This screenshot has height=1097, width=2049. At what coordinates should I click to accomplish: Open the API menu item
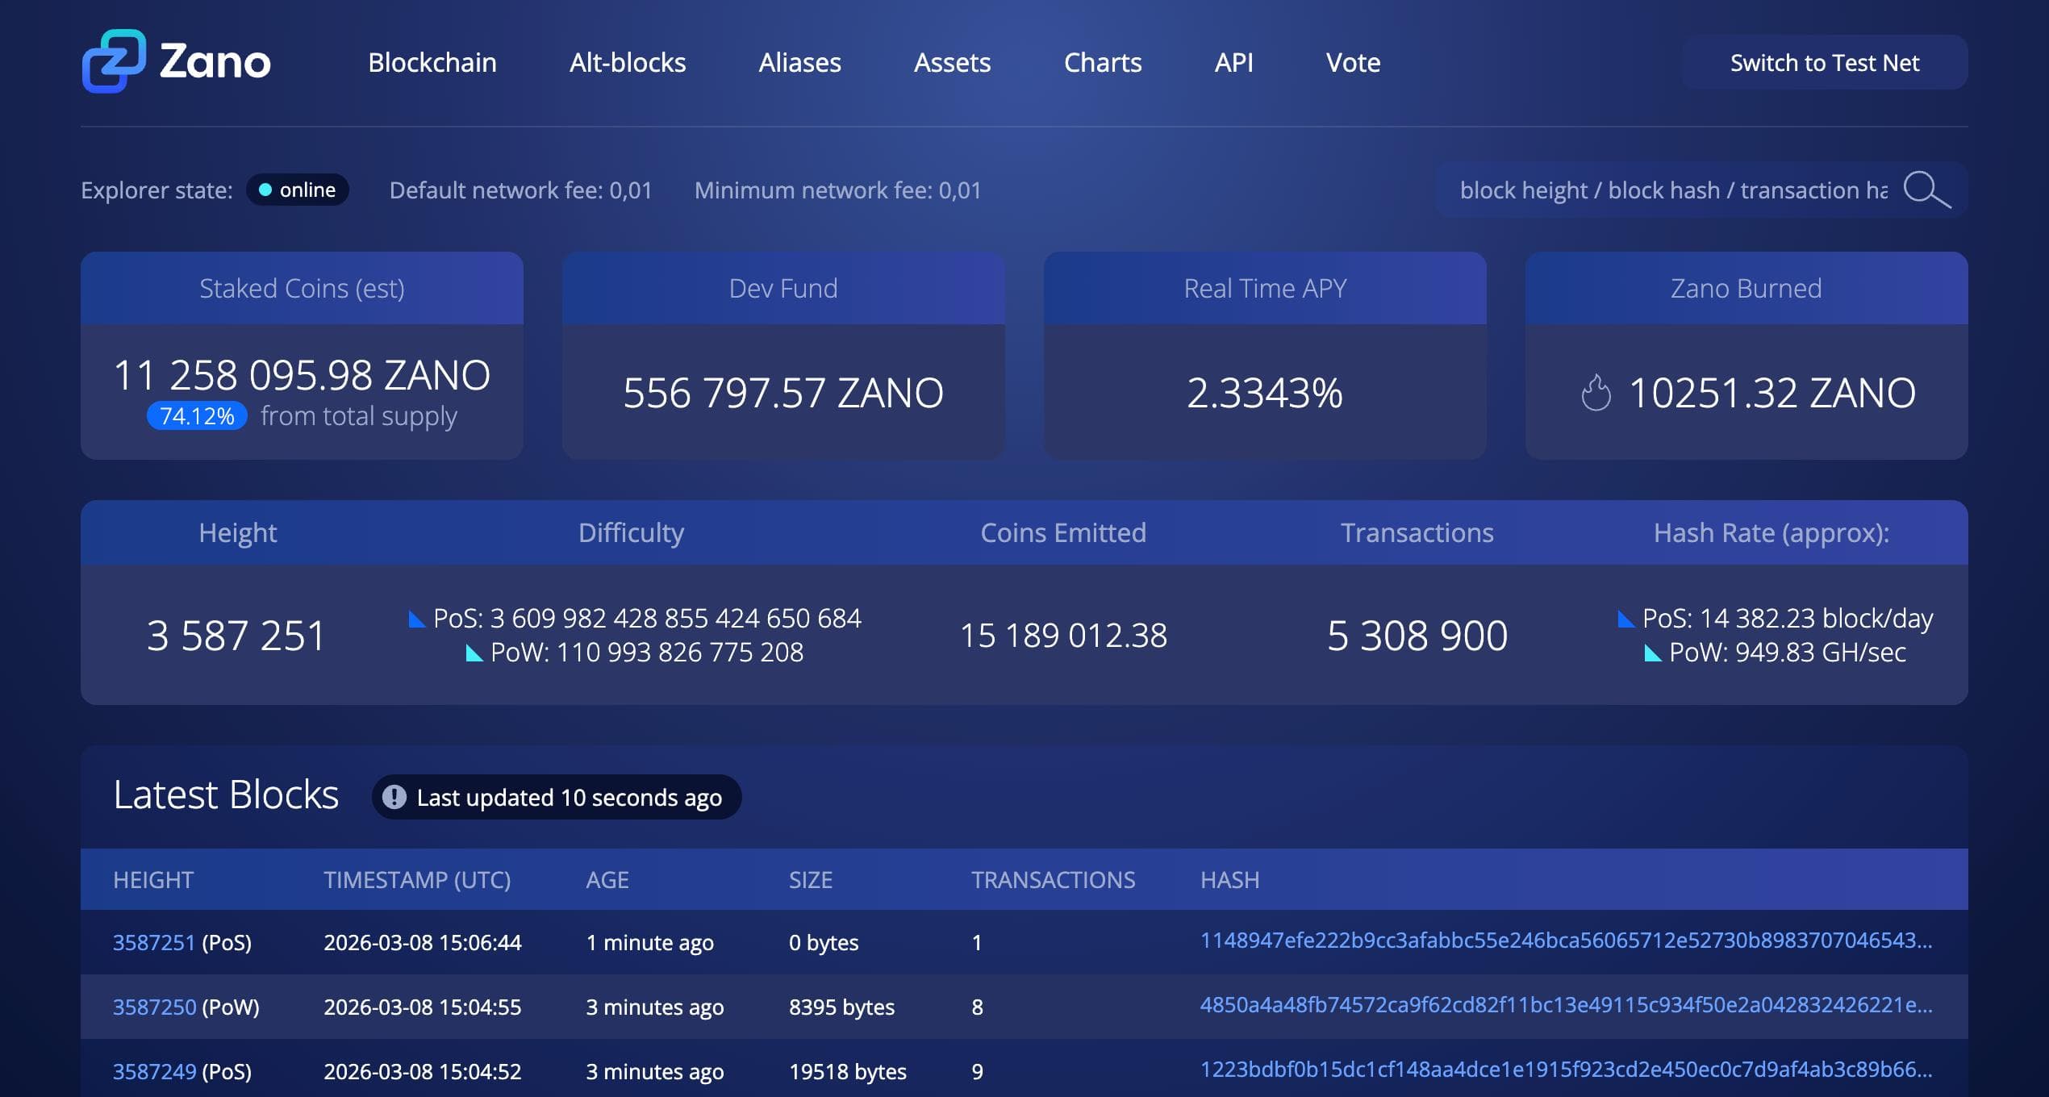(x=1233, y=62)
